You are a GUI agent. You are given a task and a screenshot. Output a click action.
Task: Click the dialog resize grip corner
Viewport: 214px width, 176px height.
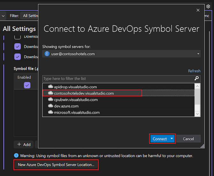click(x=202, y=146)
